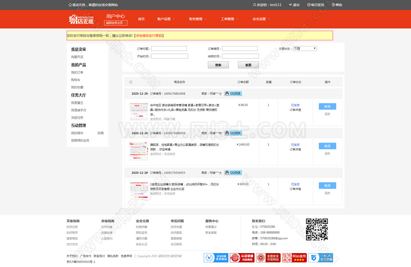Open QQ交谈 chat for order 1609176688059
Image resolution: width=411 pixels, height=267 pixels.
(233, 133)
